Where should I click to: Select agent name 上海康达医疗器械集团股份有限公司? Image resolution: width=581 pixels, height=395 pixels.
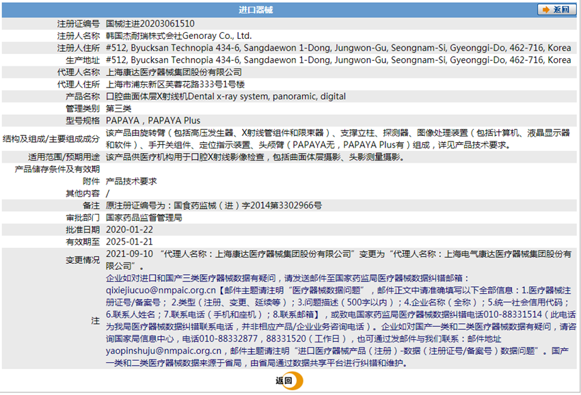click(174, 72)
